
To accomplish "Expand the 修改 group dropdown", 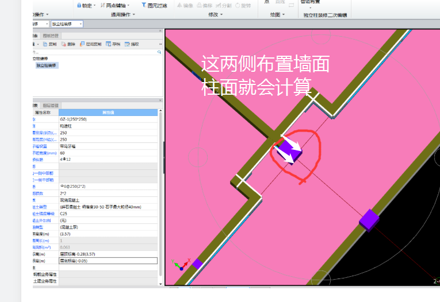I will click(x=221, y=14).
